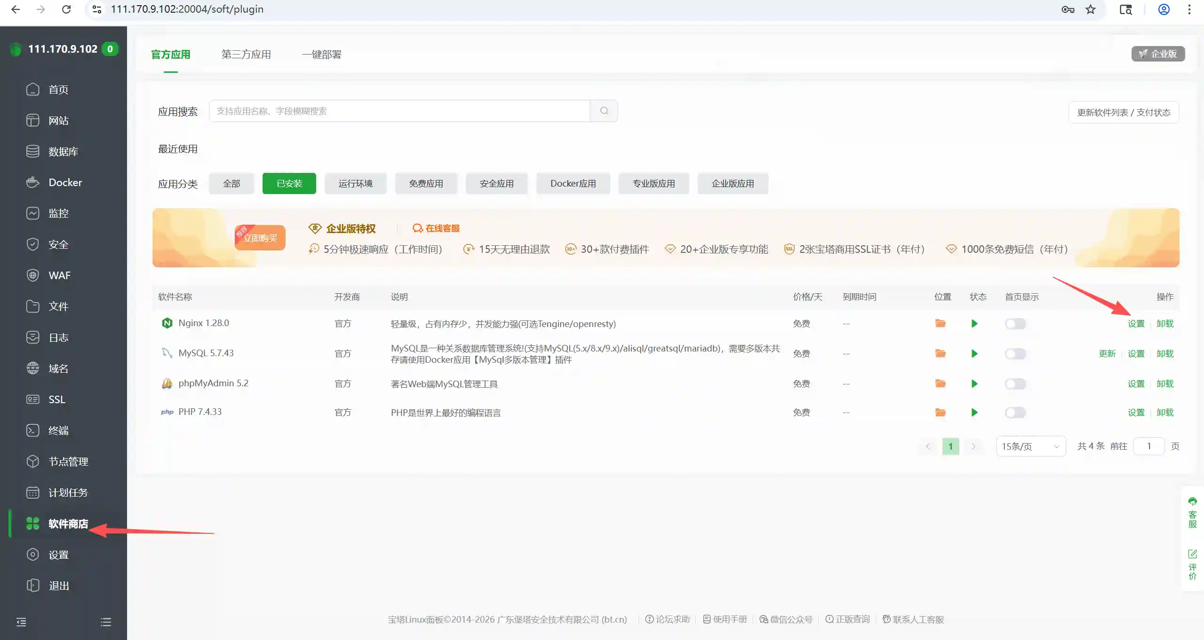The width and height of the screenshot is (1204, 640).
Task: Click 更新软件列表 / 支付状态 button
Action: 1124,112
